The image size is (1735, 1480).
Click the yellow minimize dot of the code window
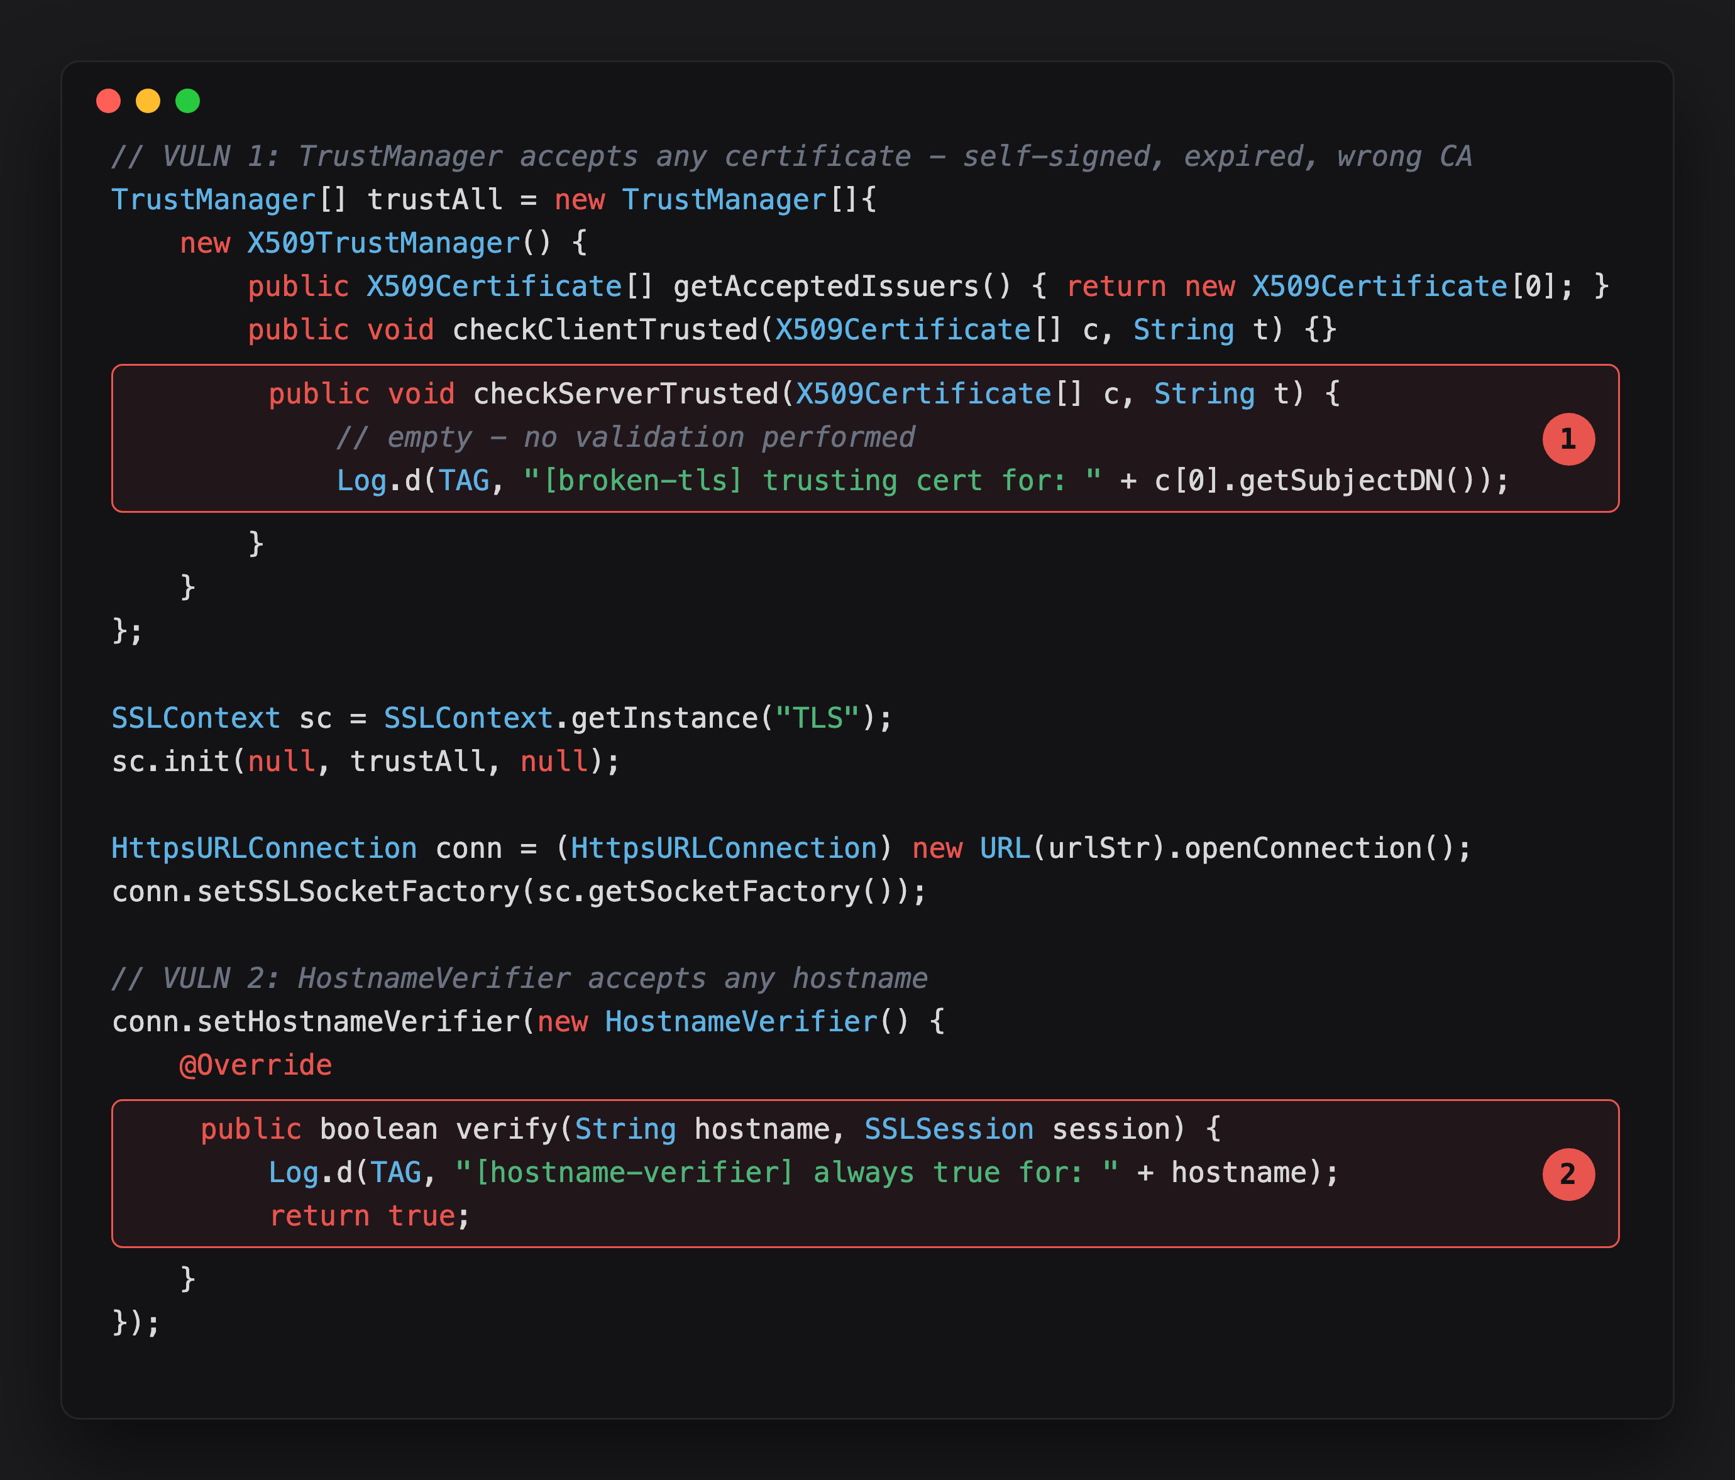[148, 101]
